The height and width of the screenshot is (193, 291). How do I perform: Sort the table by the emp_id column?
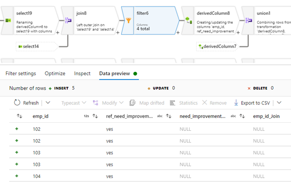[x=19, y=116]
